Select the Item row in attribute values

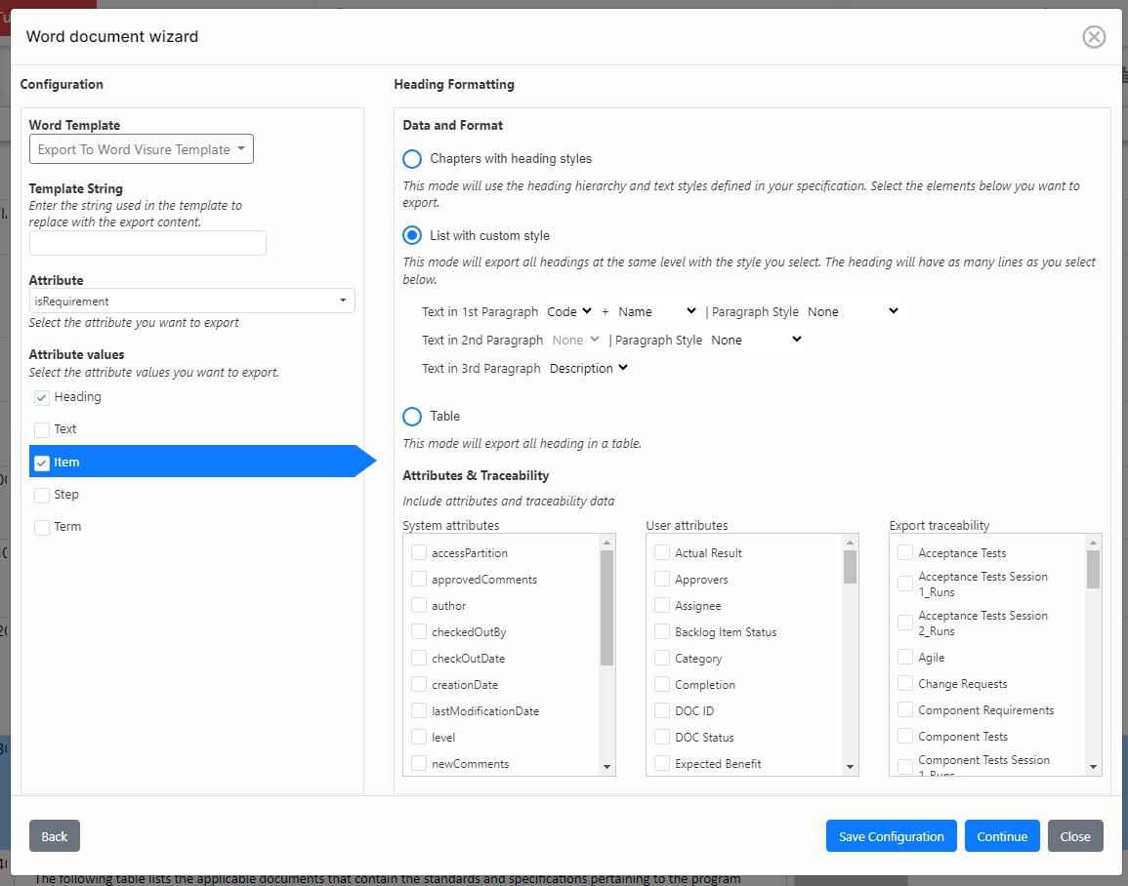click(x=195, y=463)
